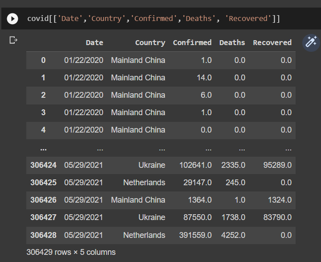Screen dimensions: 321x262
Task: Click row index 2
Action: 43,95
